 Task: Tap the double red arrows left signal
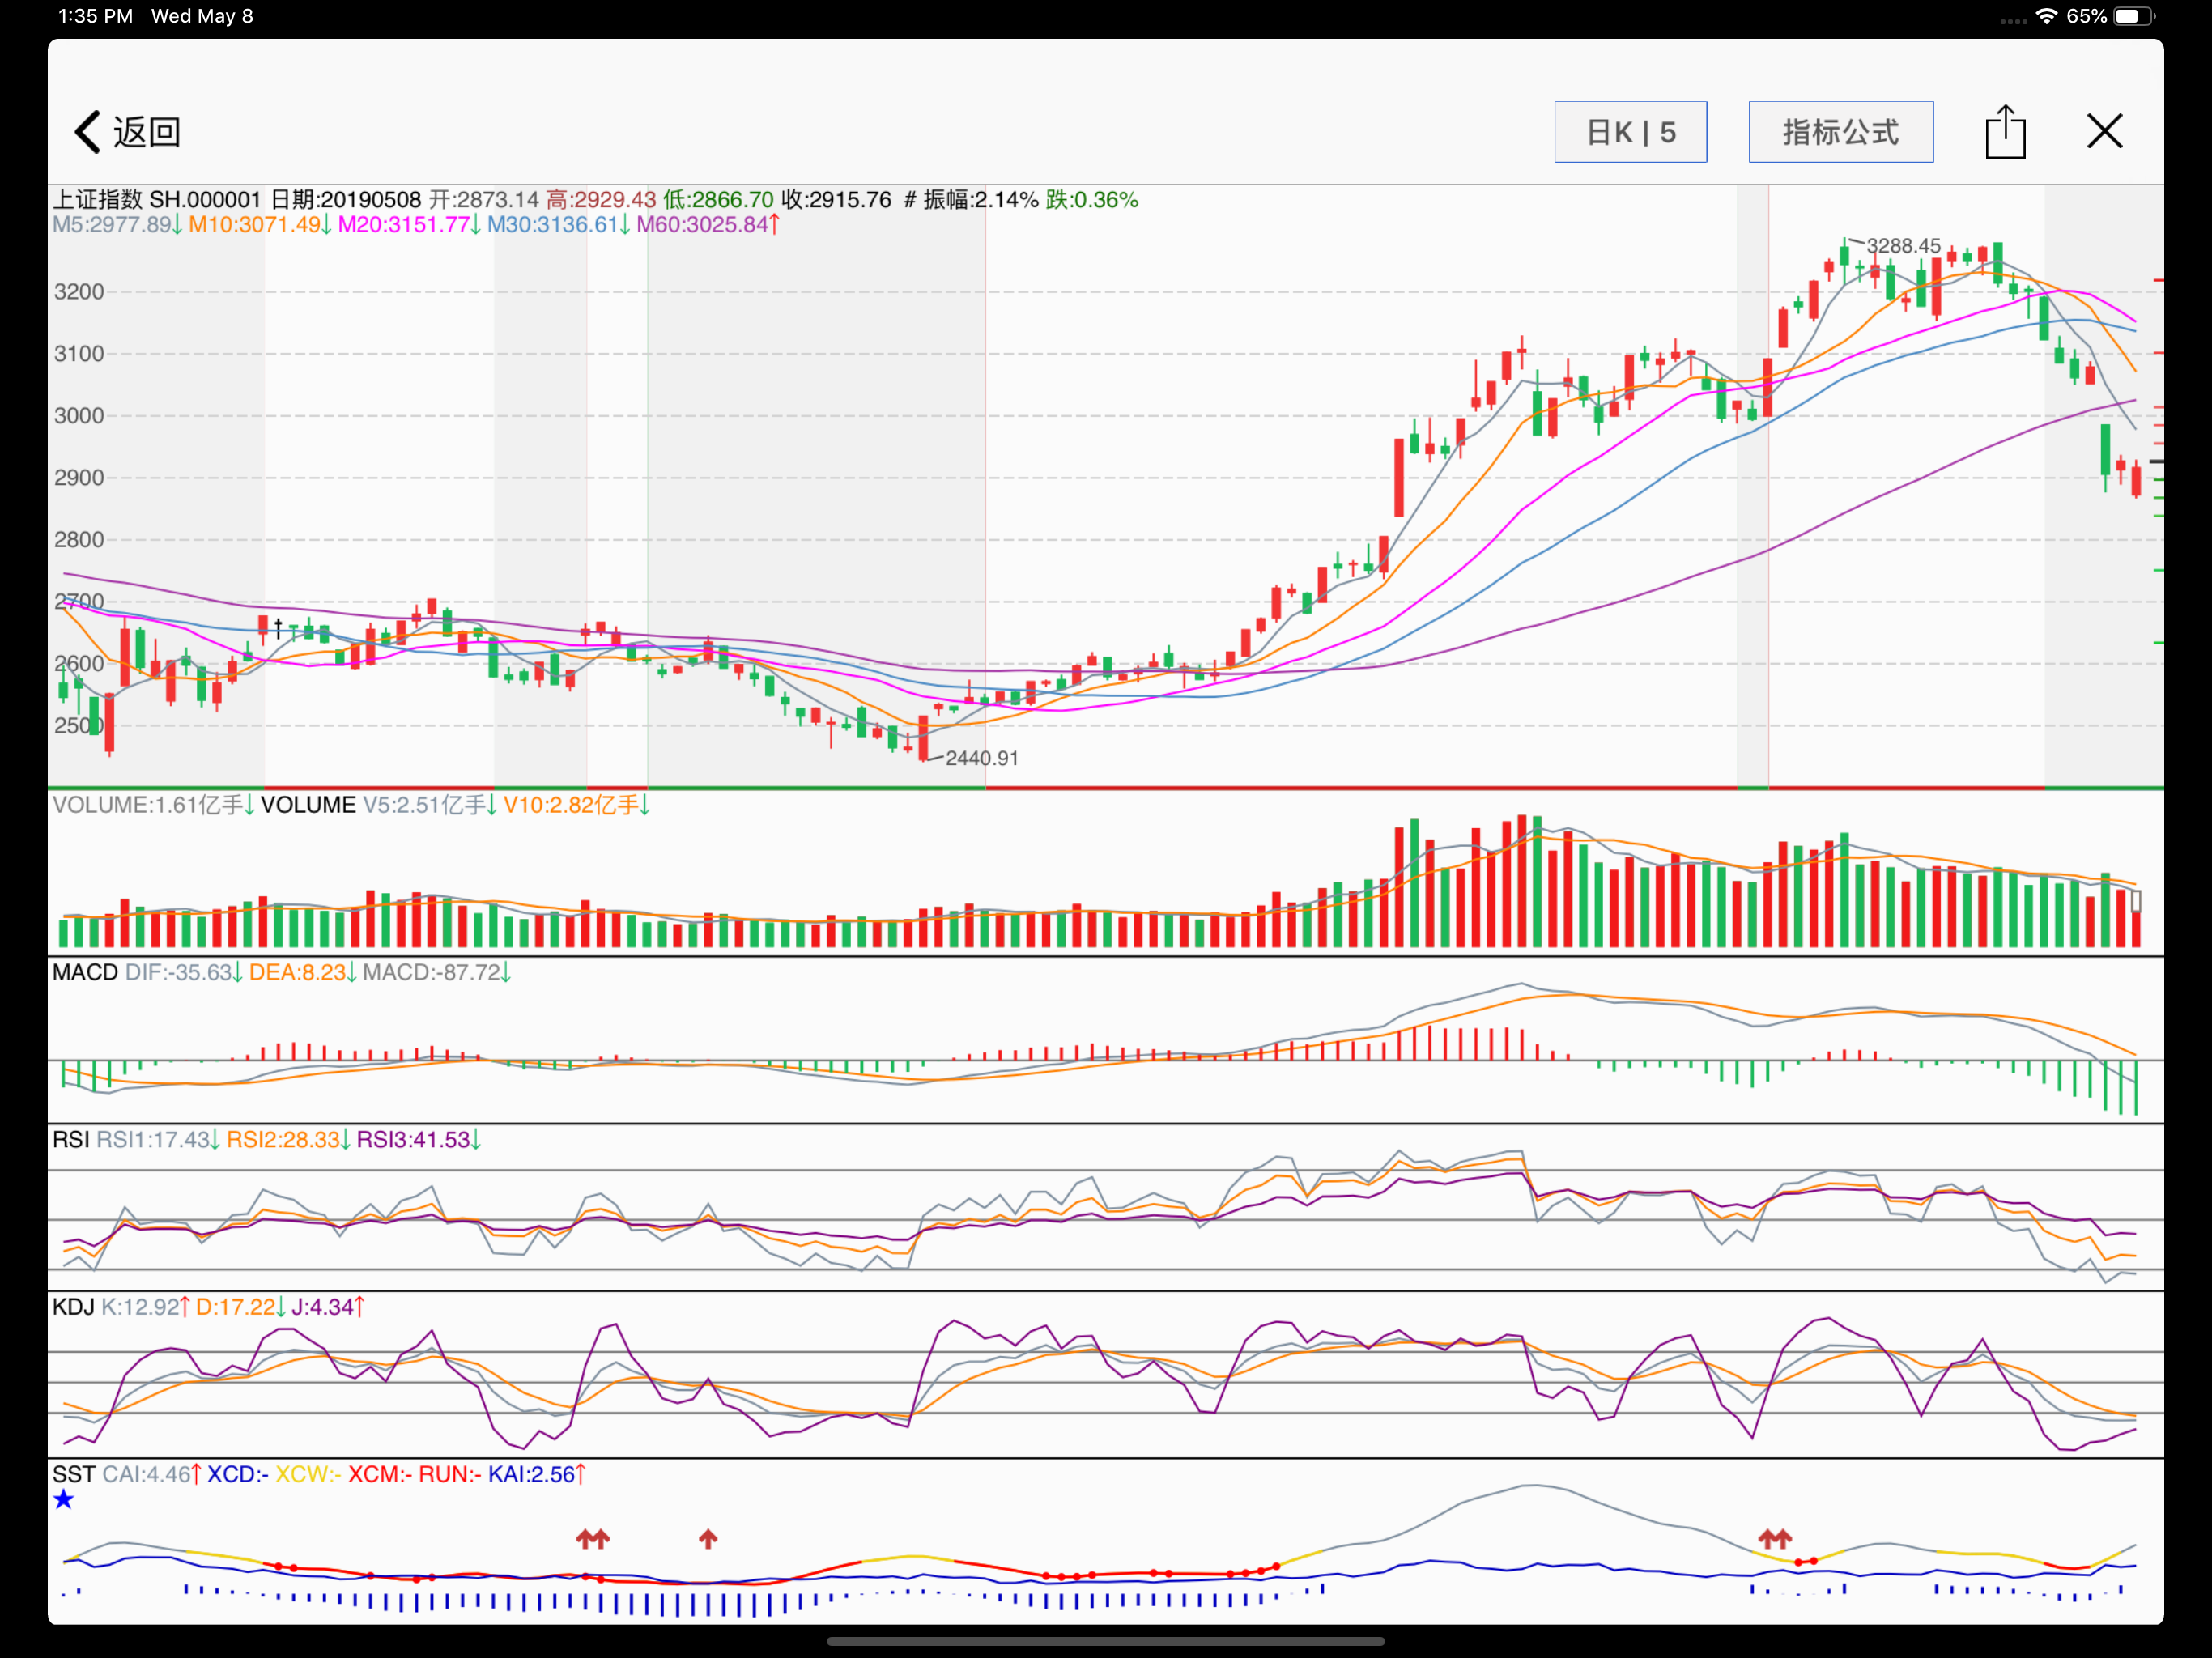click(x=593, y=1538)
